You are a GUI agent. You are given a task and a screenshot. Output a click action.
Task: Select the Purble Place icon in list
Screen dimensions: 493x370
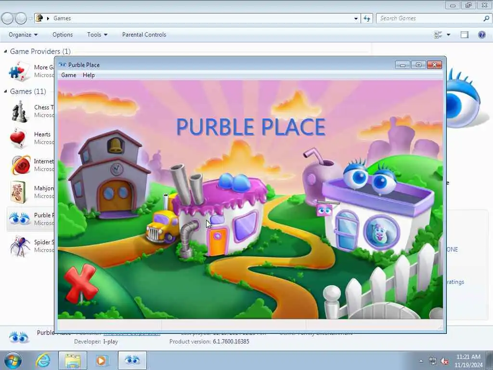19,219
